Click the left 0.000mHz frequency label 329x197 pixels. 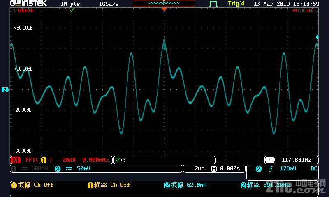click(x=24, y=11)
